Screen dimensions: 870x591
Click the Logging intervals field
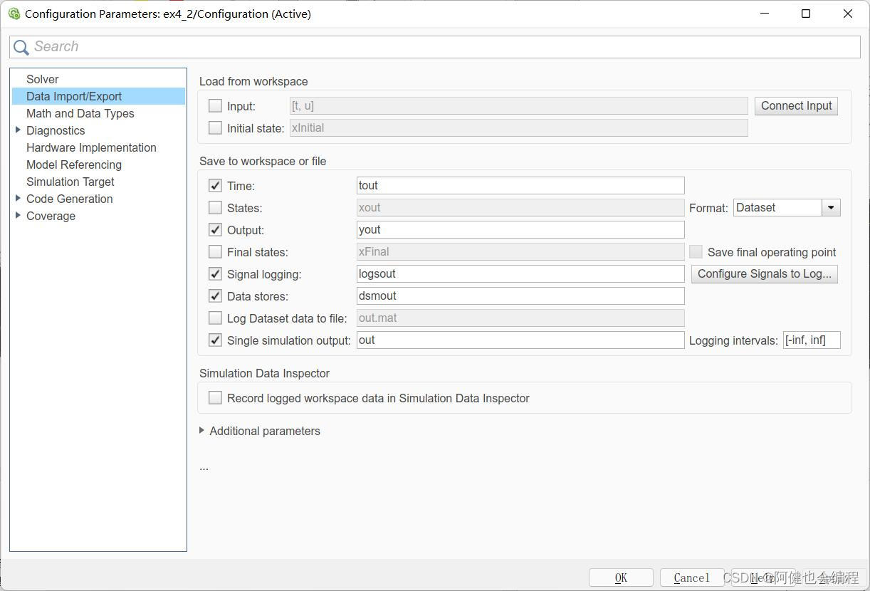click(812, 340)
